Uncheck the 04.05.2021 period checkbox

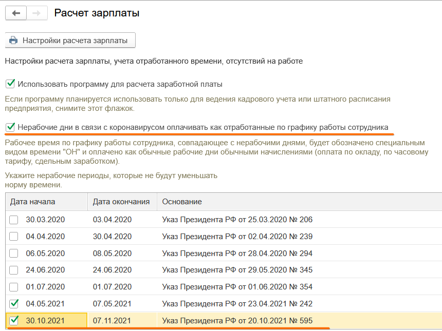click(14, 304)
